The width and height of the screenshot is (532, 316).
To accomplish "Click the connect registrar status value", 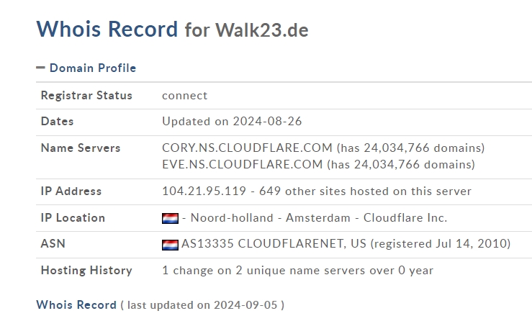I will [x=184, y=96].
